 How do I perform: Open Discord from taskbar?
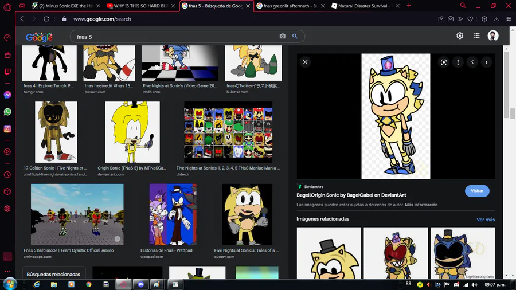(x=141, y=284)
